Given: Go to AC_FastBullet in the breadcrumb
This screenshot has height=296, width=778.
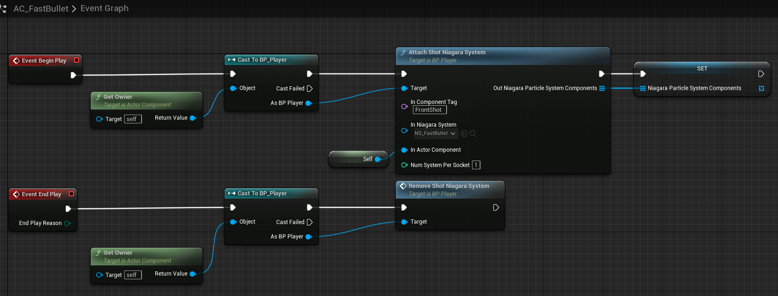Looking at the screenshot, I should [x=41, y=9].
